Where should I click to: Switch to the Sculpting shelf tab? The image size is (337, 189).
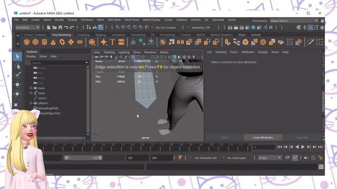coord(83,35)
